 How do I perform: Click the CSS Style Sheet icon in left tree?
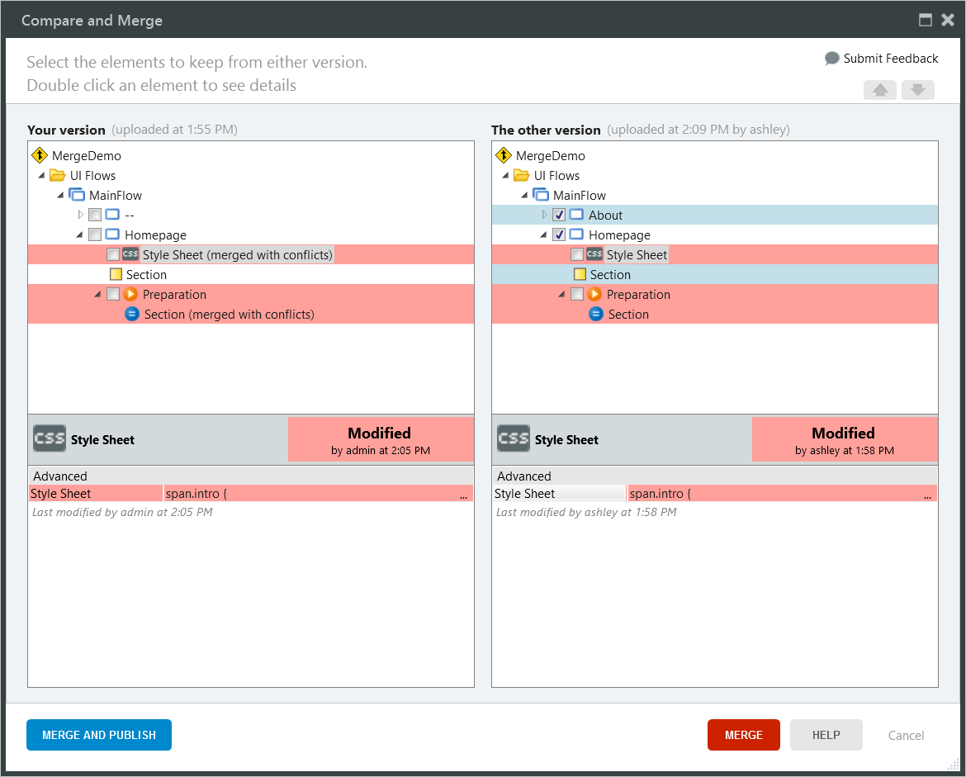(130, 254)
